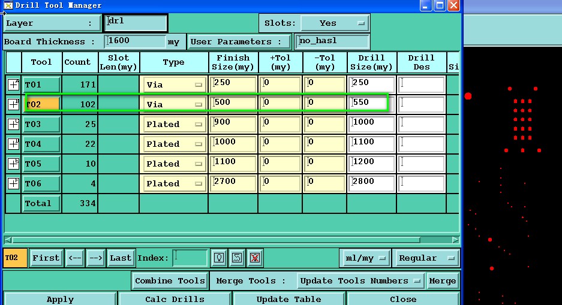
Task: Click T03 -Tol field
Action: tap(324, 124)
